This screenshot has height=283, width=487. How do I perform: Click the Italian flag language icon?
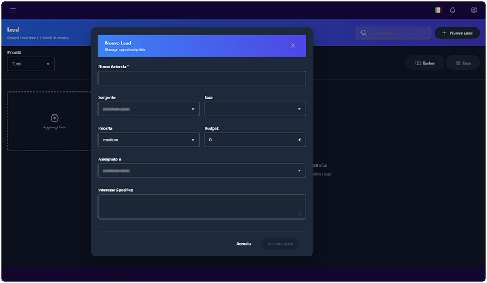coord(438,10)
